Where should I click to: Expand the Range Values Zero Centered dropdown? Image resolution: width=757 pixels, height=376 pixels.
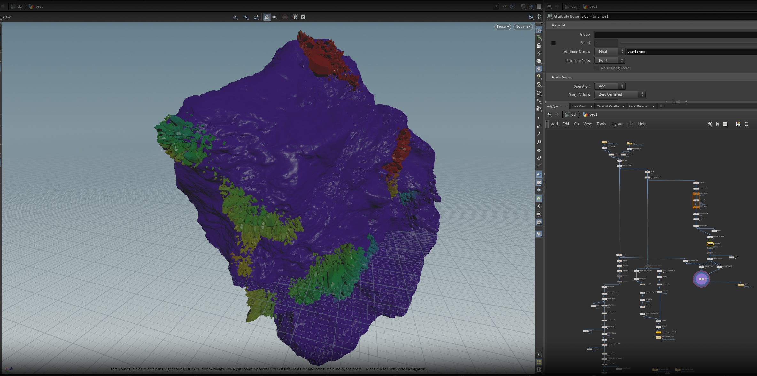pyautogui.click(x=620, y=94)
